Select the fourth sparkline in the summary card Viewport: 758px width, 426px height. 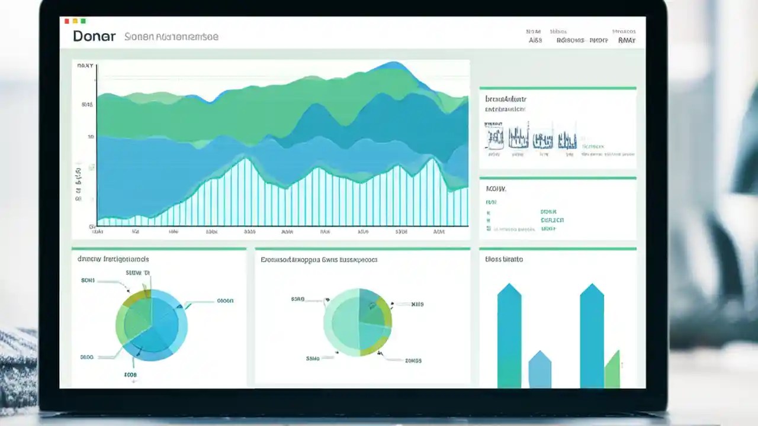tap(567, 141)
